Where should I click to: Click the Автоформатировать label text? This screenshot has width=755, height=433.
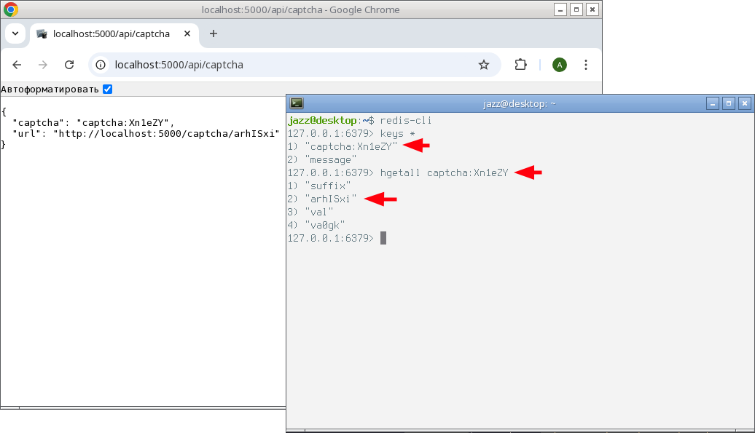[x=50, y=90]
